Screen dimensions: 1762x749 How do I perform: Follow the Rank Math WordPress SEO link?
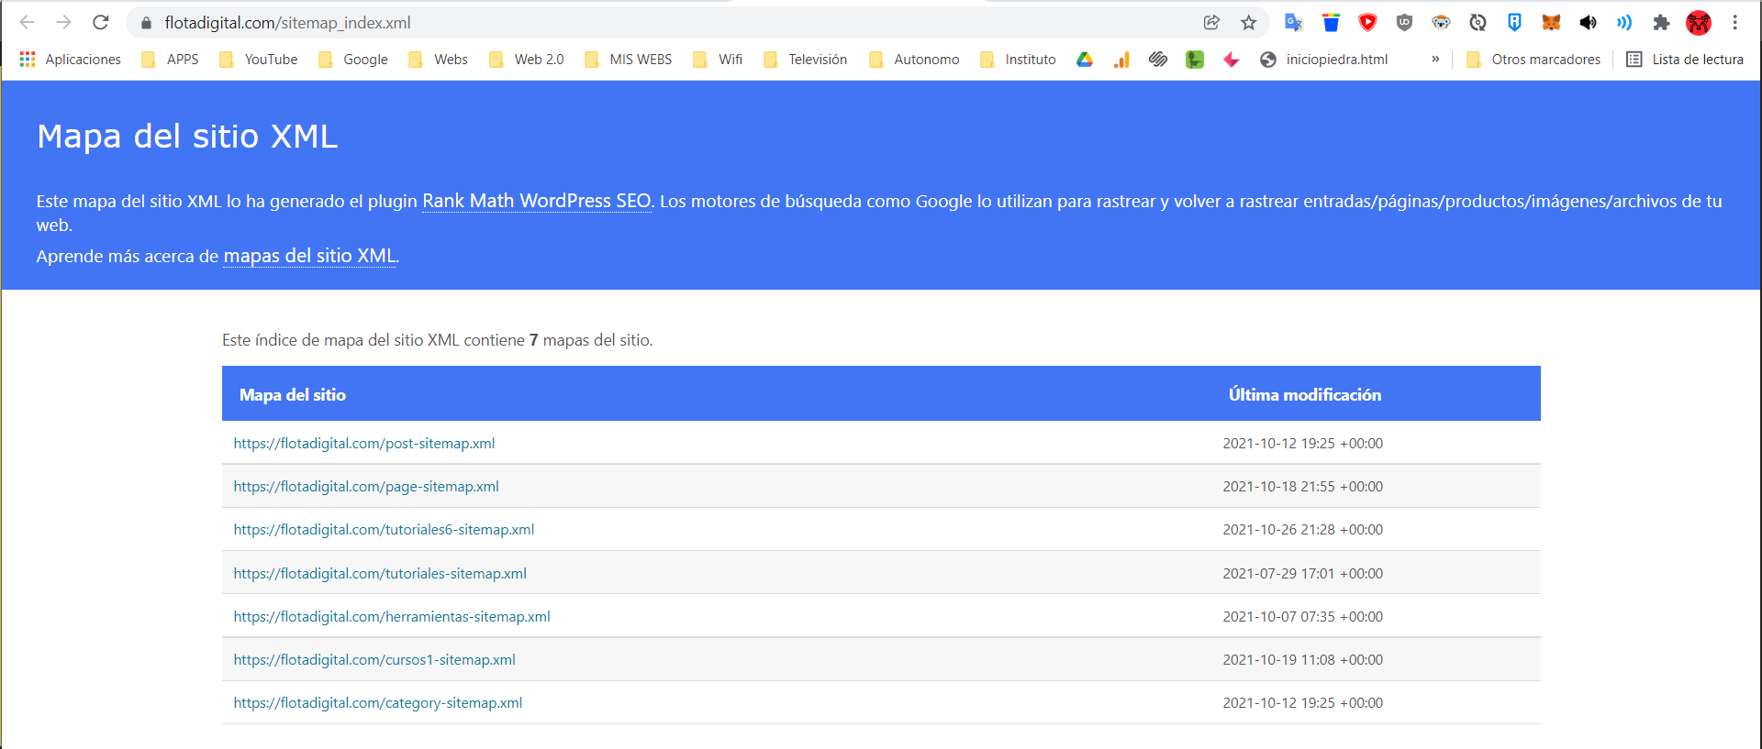536,201
